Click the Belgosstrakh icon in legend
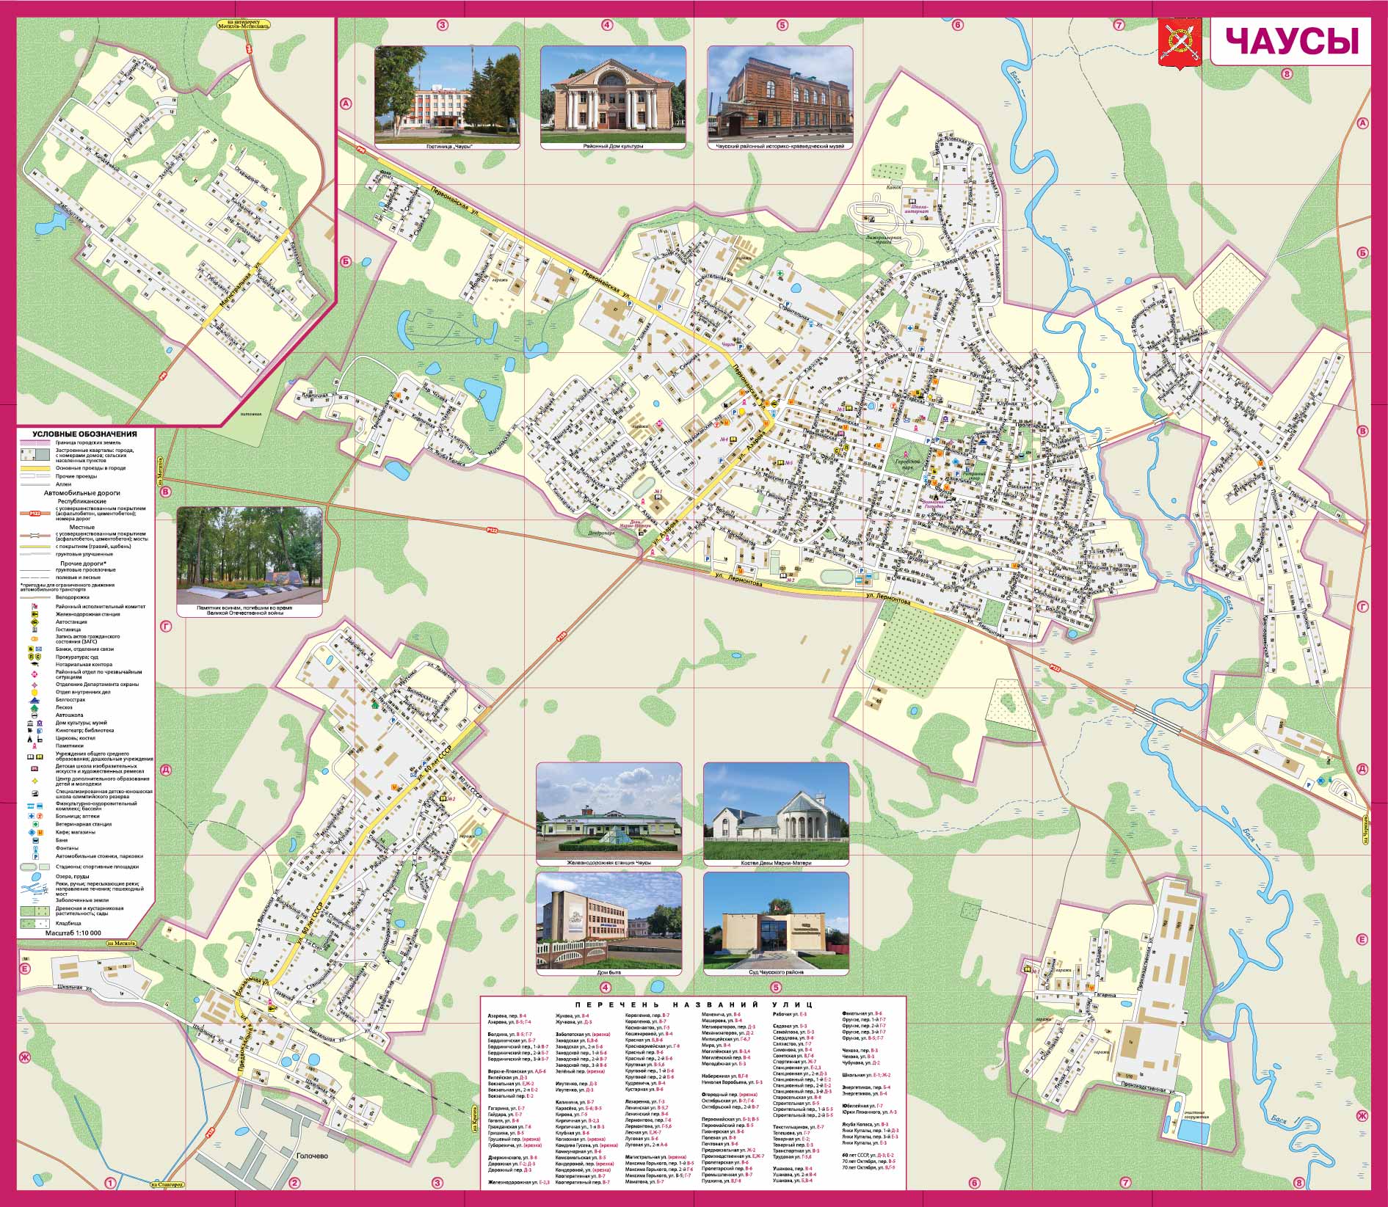 (x=34, y=701)
